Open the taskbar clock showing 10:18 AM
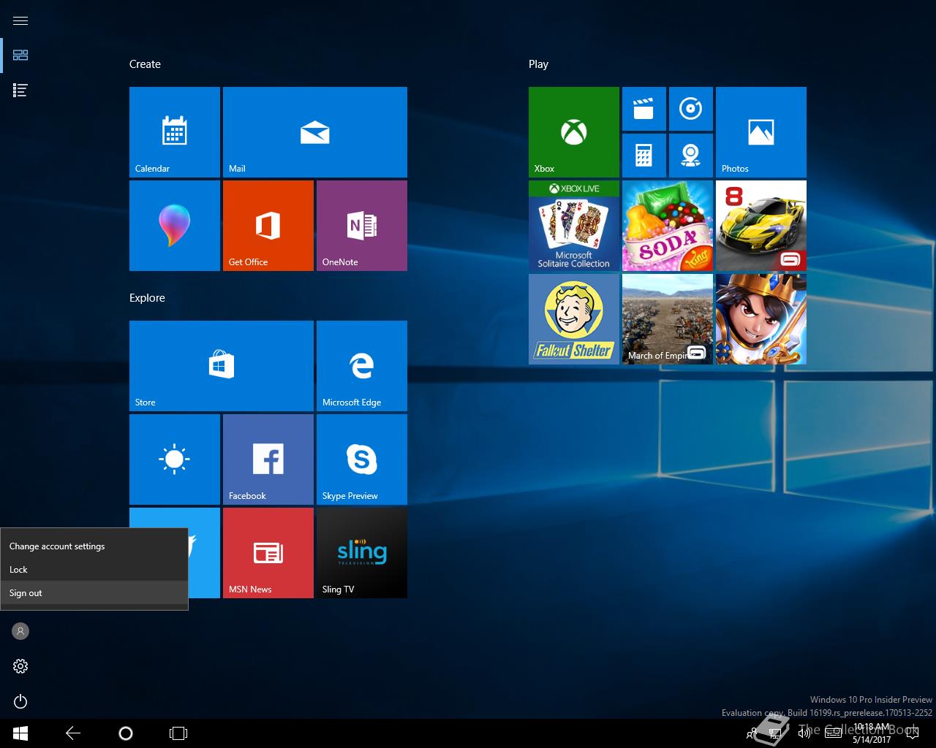The width and height of the screenshot is (936, 748). pos(872,733)
